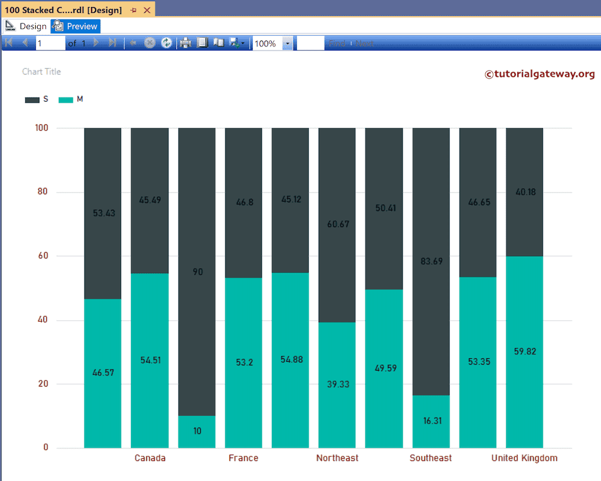Click the first page navigation icon
The width and height of the screenshot is (601, 481).
(8, 43)
